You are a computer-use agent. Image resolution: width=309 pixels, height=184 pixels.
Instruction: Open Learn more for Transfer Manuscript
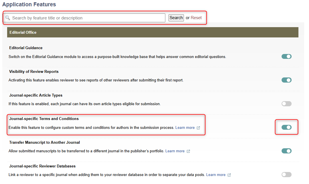coord(175,151)
